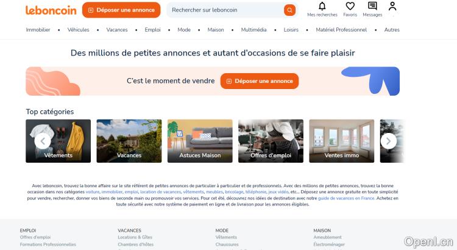This screenshot has height=250, width=457.
Task: Expand the Matériel Professionnel menu
Action: [x=341, y=30]
